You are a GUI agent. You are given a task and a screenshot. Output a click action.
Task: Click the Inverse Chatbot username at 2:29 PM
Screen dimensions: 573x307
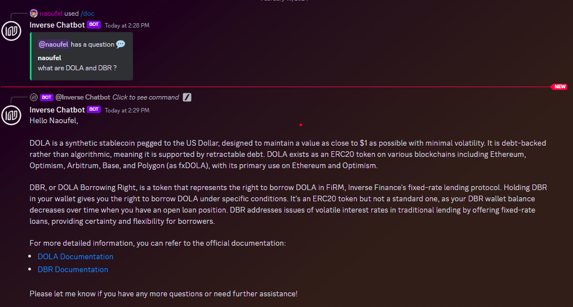pyautogui.click(x=57, y=110)
